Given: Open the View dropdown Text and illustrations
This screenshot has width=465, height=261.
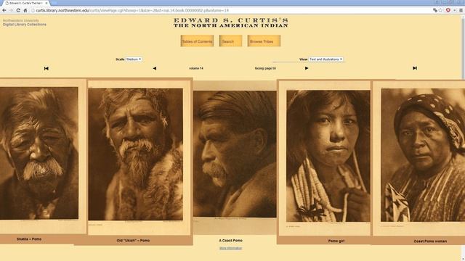Looking at the screenshot, I should (x=326, y=59).
